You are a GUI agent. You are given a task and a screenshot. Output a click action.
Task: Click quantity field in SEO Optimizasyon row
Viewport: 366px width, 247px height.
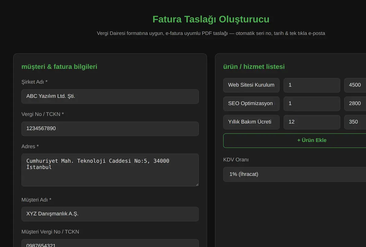click(x=312, y=104)
